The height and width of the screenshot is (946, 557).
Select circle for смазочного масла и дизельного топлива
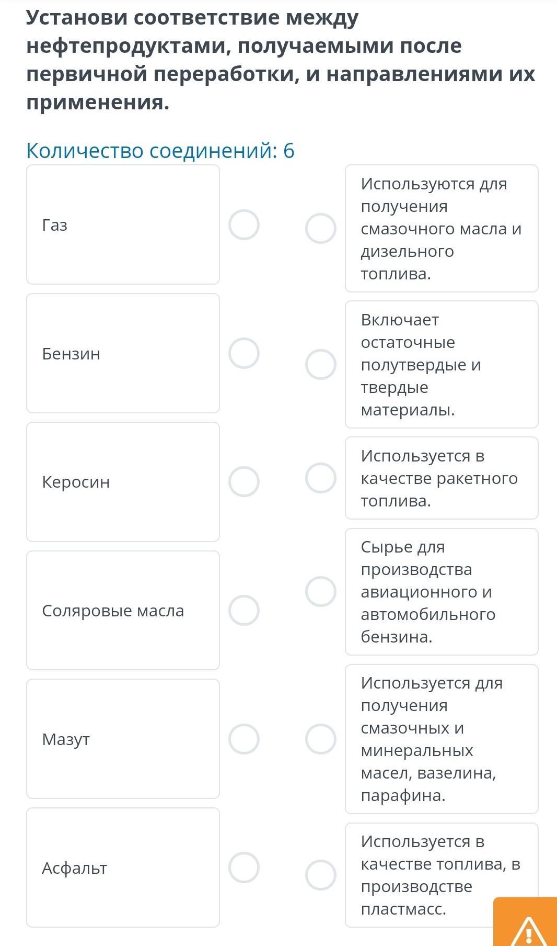click(x=320, y=229)
